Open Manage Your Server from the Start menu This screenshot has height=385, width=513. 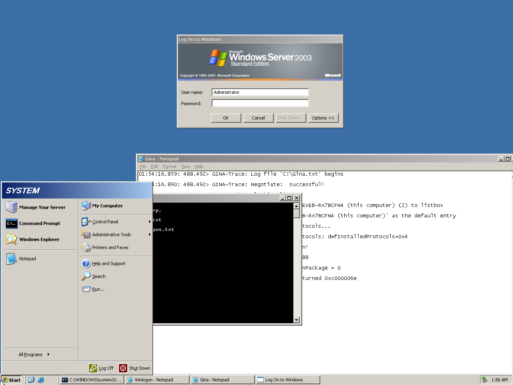40,207
